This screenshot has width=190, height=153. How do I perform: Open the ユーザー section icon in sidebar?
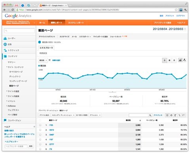click(5, 38)
